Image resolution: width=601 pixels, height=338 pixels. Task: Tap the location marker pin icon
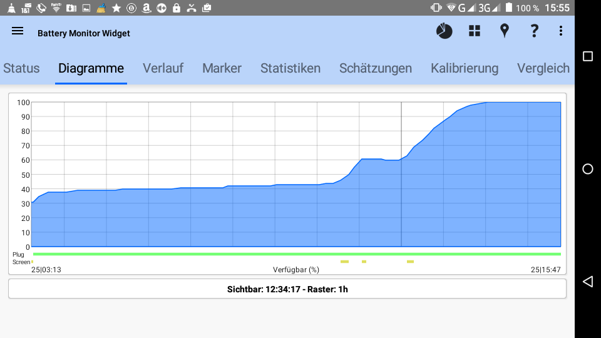coord(505,31)
